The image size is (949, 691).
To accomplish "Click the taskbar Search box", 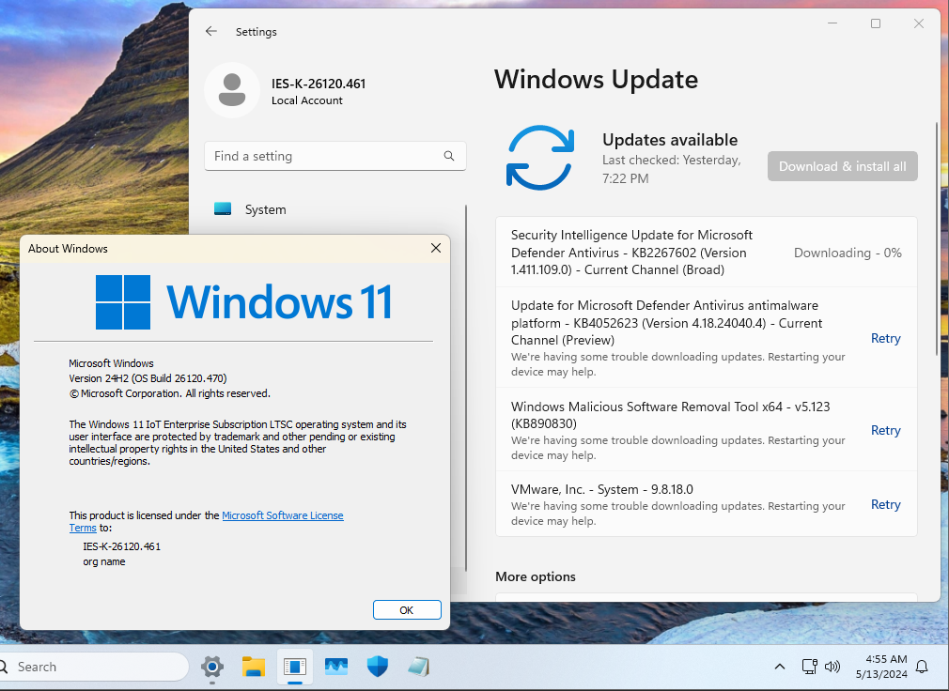I will (x=92, y=667).
